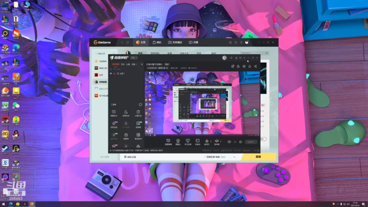Click the notice text in the streaming status bar
This screenshot has height=207, width=368.
click(138, 150)
